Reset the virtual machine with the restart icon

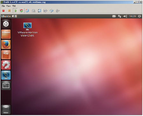(x=21, y=11)
